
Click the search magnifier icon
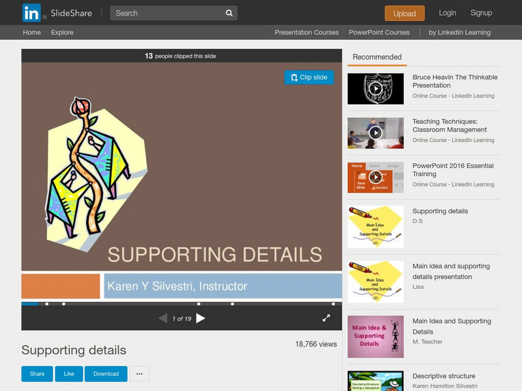229,13
